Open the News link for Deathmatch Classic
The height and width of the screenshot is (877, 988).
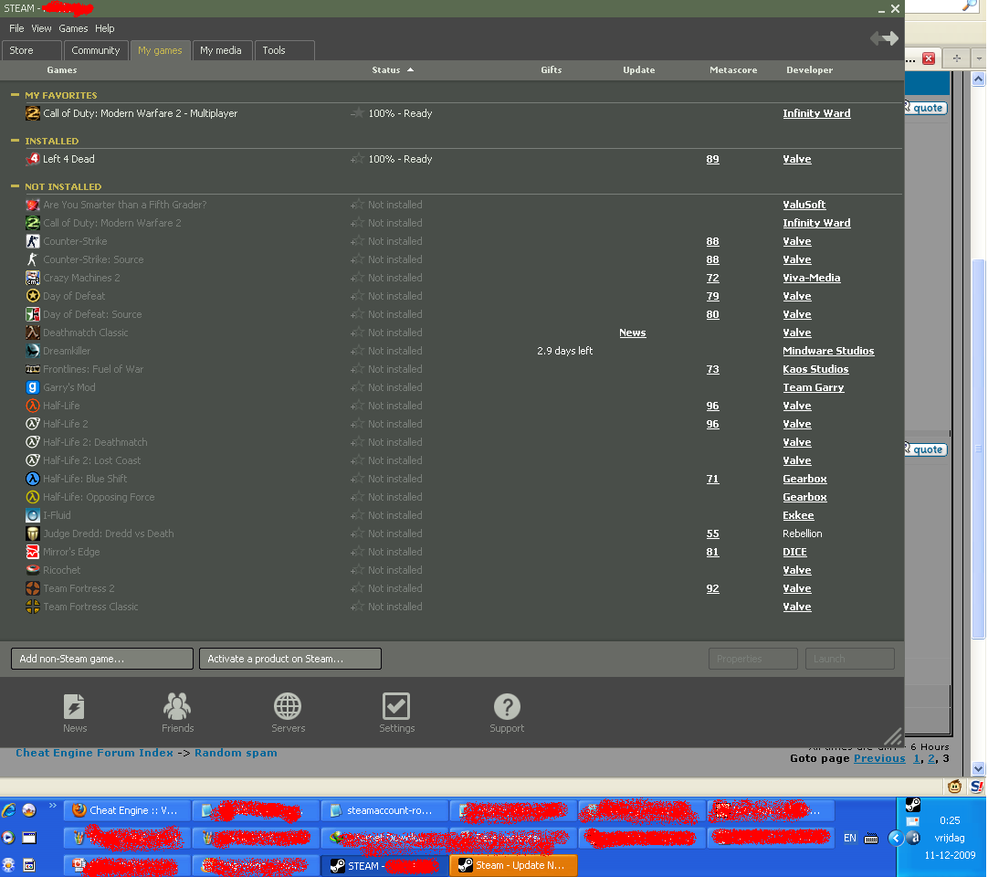[x=632, y=333]
